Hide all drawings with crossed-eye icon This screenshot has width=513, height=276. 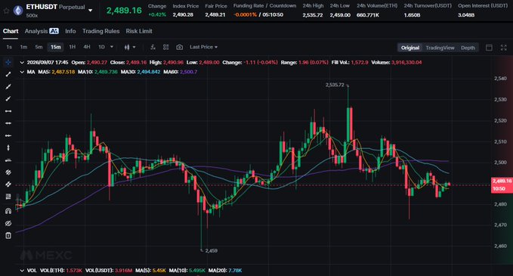[x=8, y=223]
